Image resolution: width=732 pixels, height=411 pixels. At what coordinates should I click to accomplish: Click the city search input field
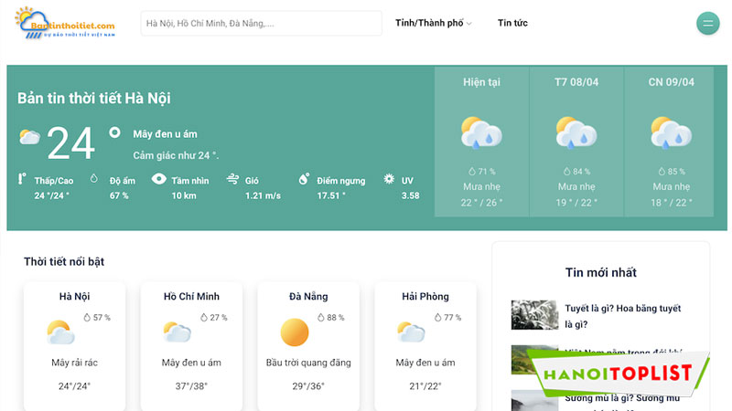pyautogui.click(x=261, y=23)
